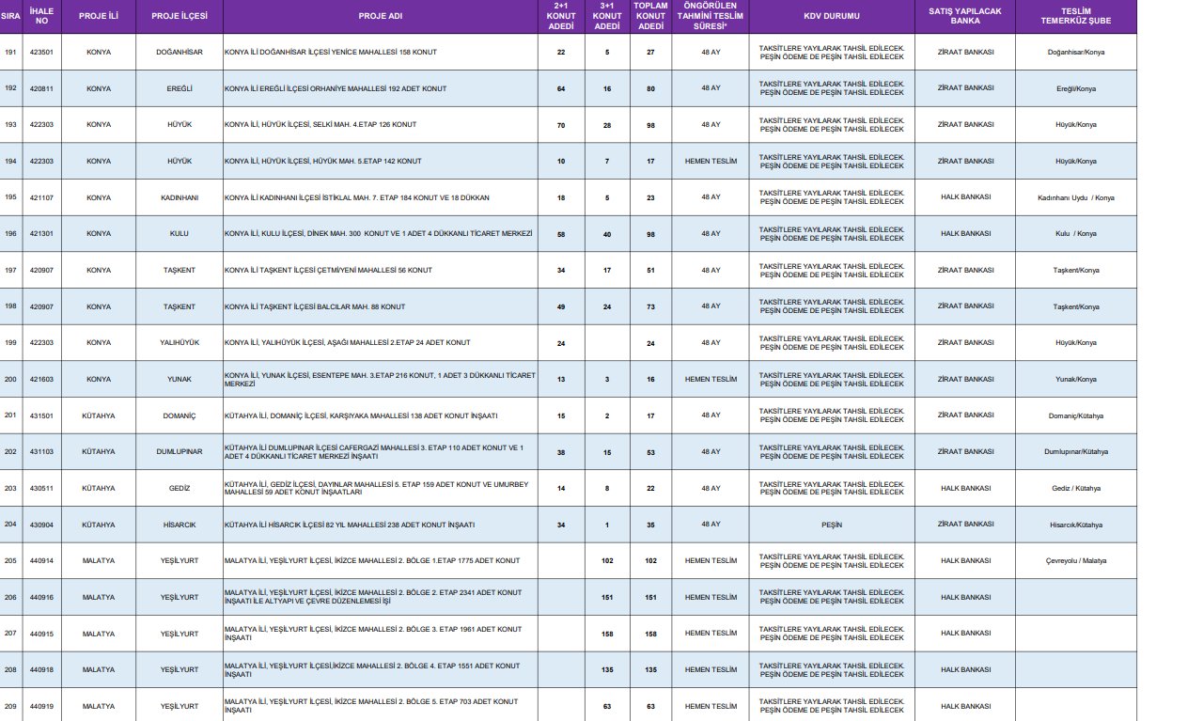
Task: Click delivery branch 'Doğanhisar/Konya'
Action: [x=1076, y=53]
